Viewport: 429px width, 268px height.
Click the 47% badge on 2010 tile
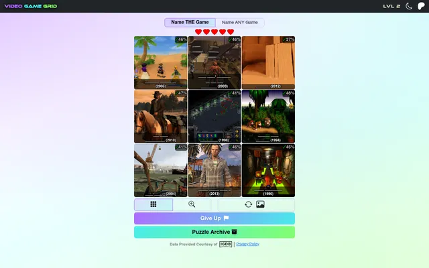pos(180,93)
